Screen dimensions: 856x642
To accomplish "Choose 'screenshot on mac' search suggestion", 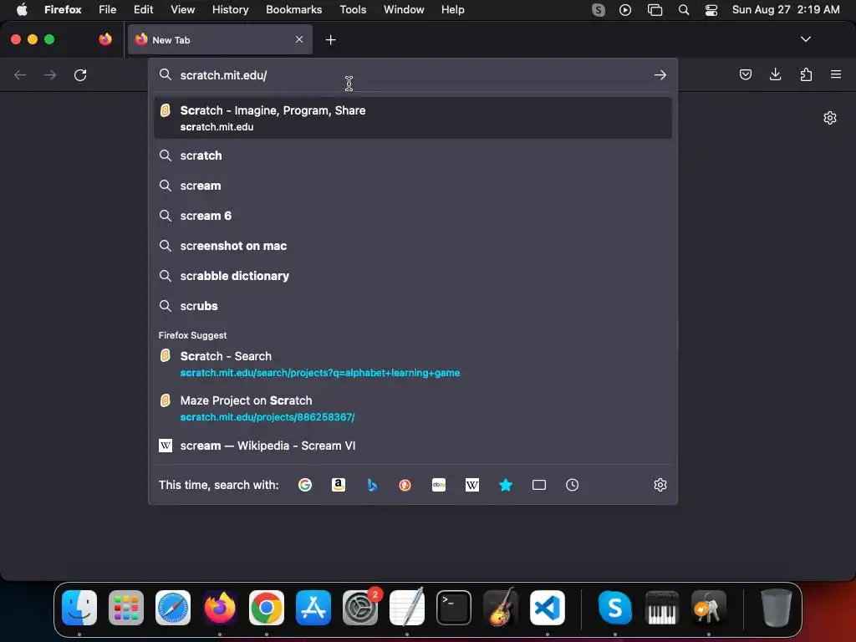I will coord(413,246).
